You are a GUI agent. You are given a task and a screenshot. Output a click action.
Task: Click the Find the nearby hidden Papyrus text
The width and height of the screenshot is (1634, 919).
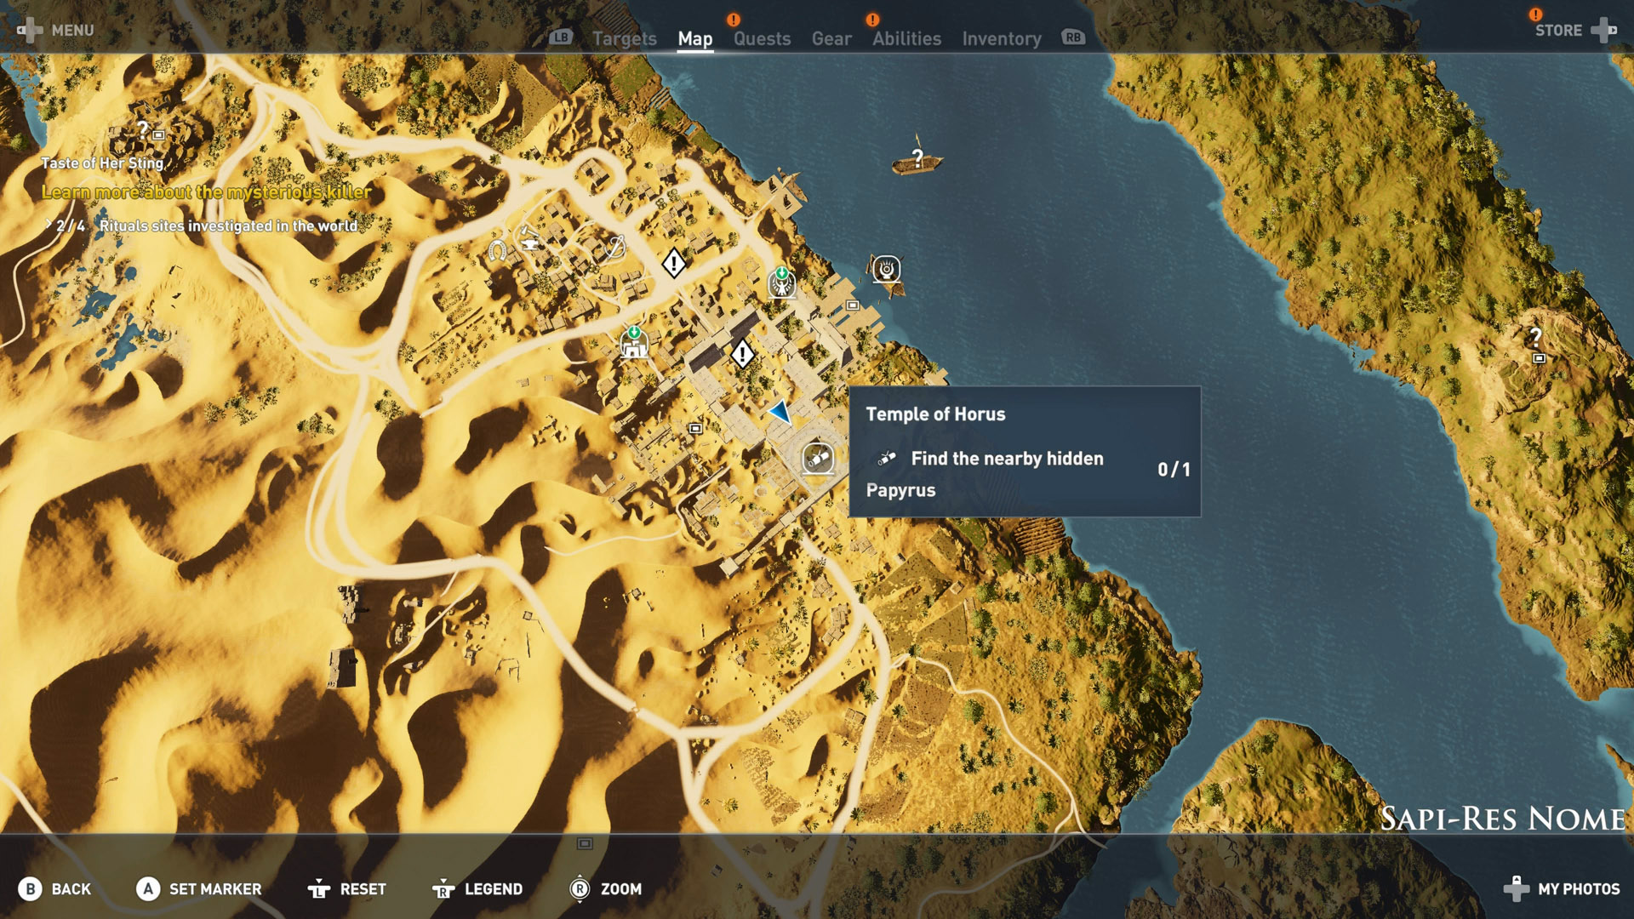985,474
